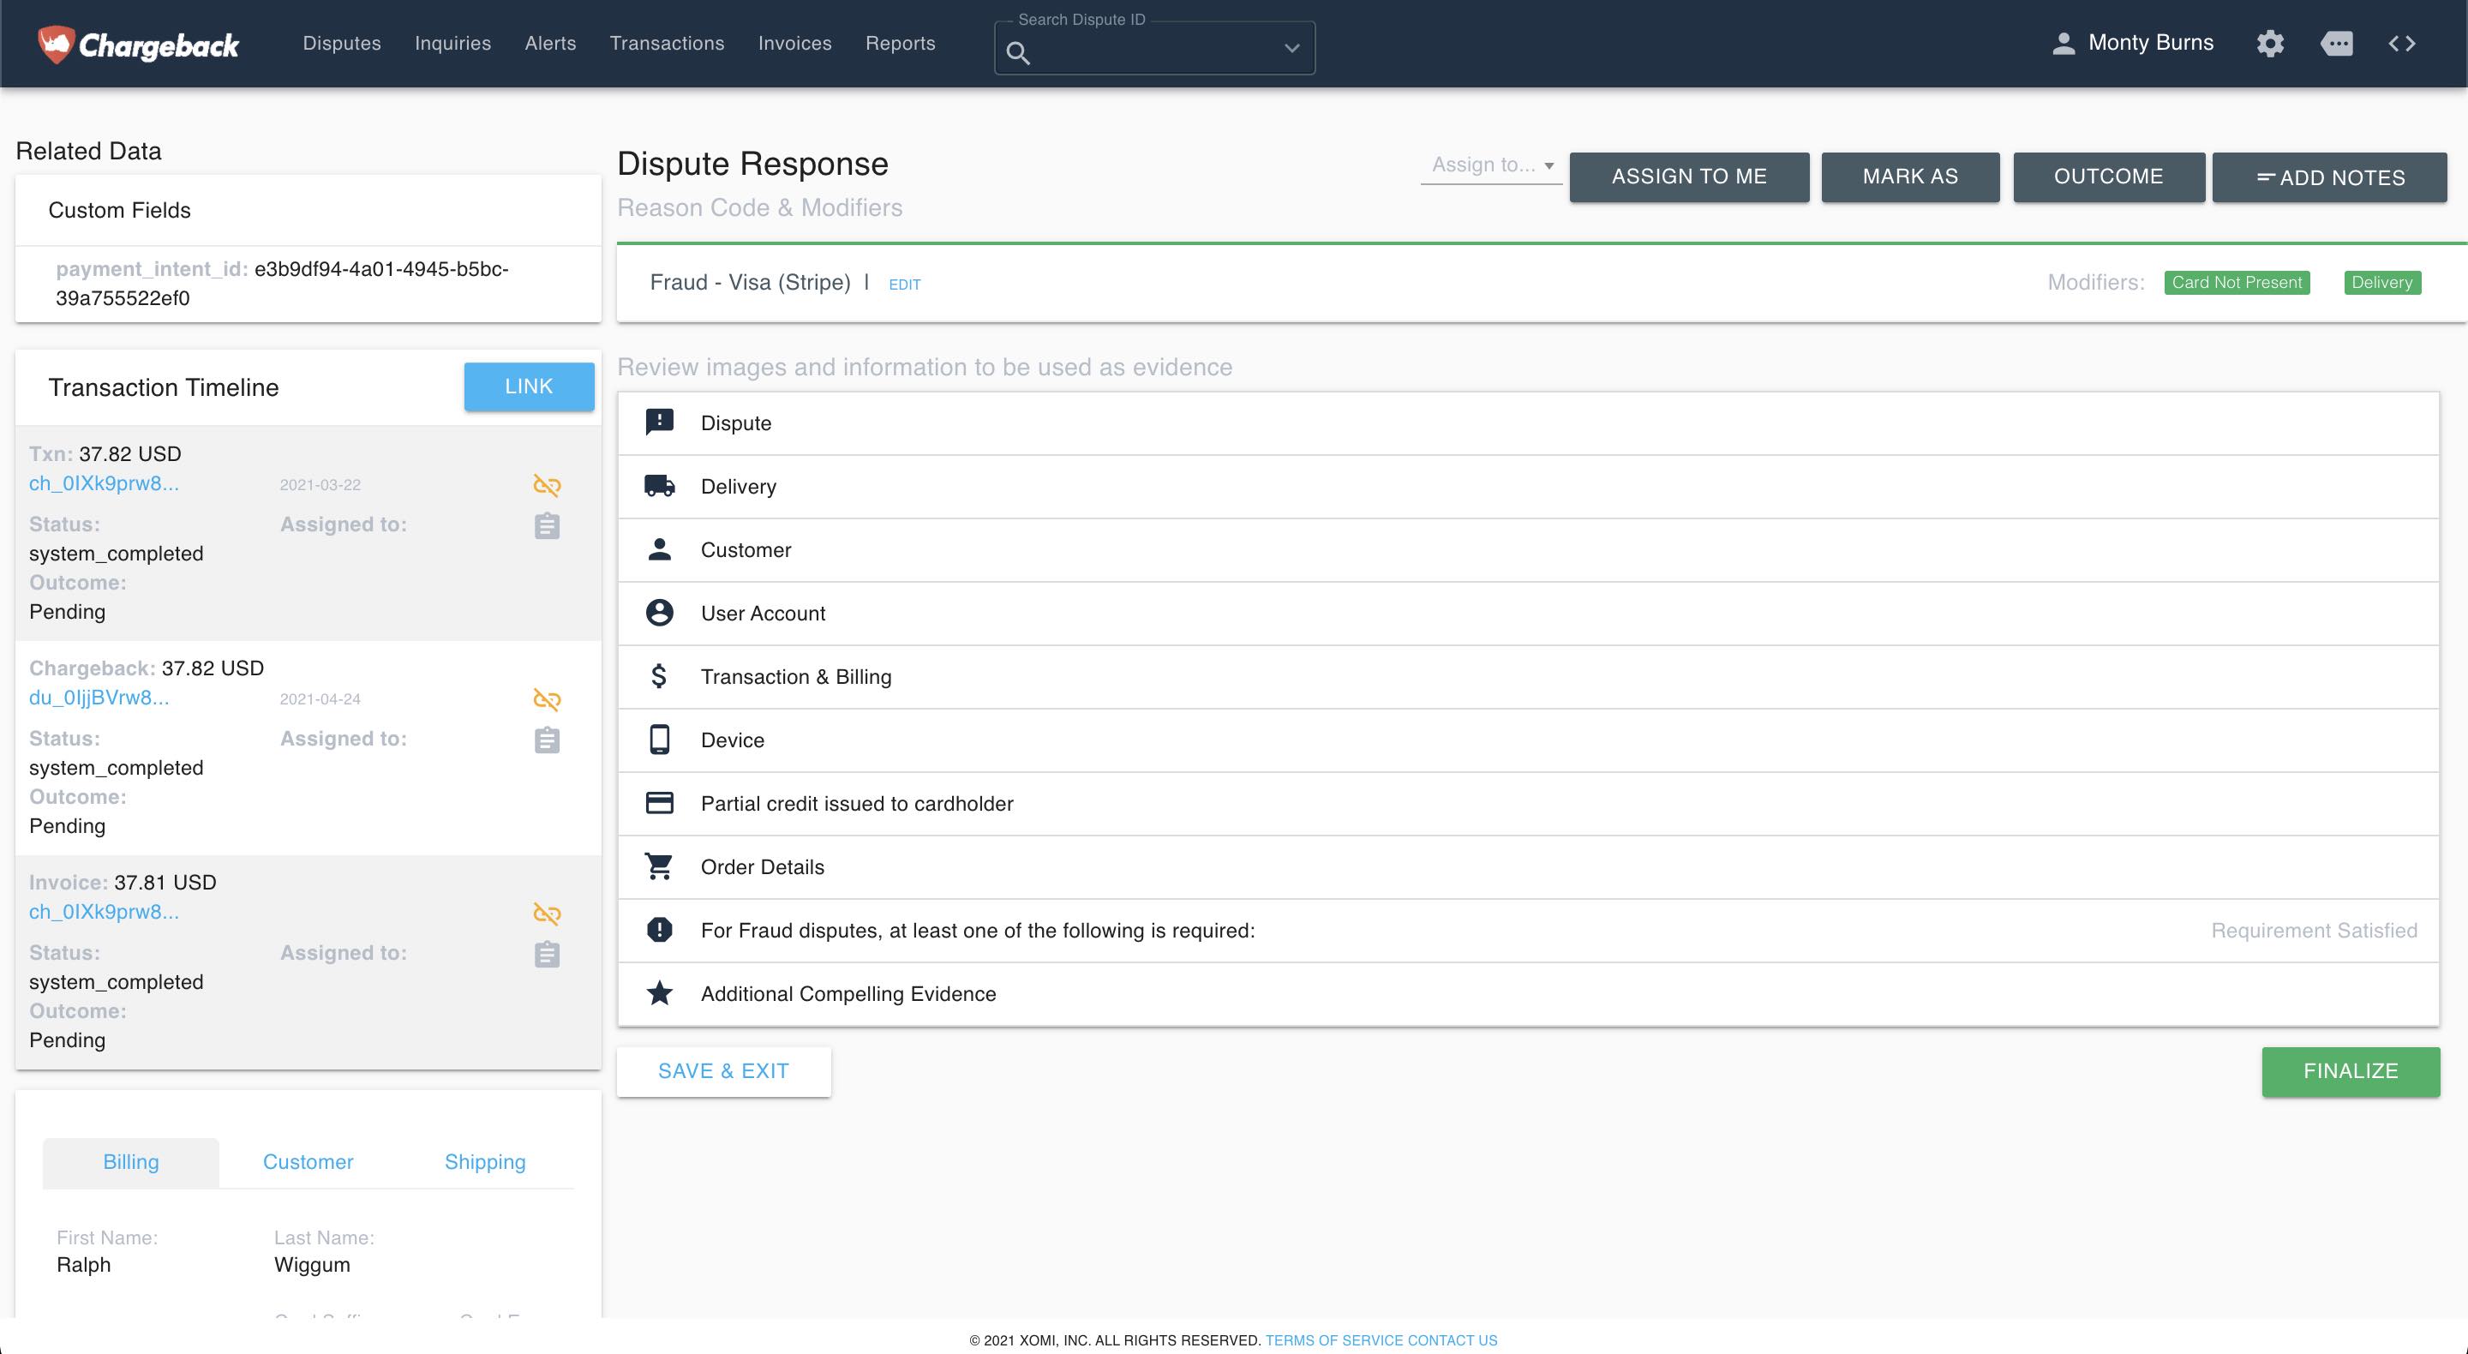Click the Customer person icon
This screenshot has width=2468, height=1354.
(x=659, y=549)
